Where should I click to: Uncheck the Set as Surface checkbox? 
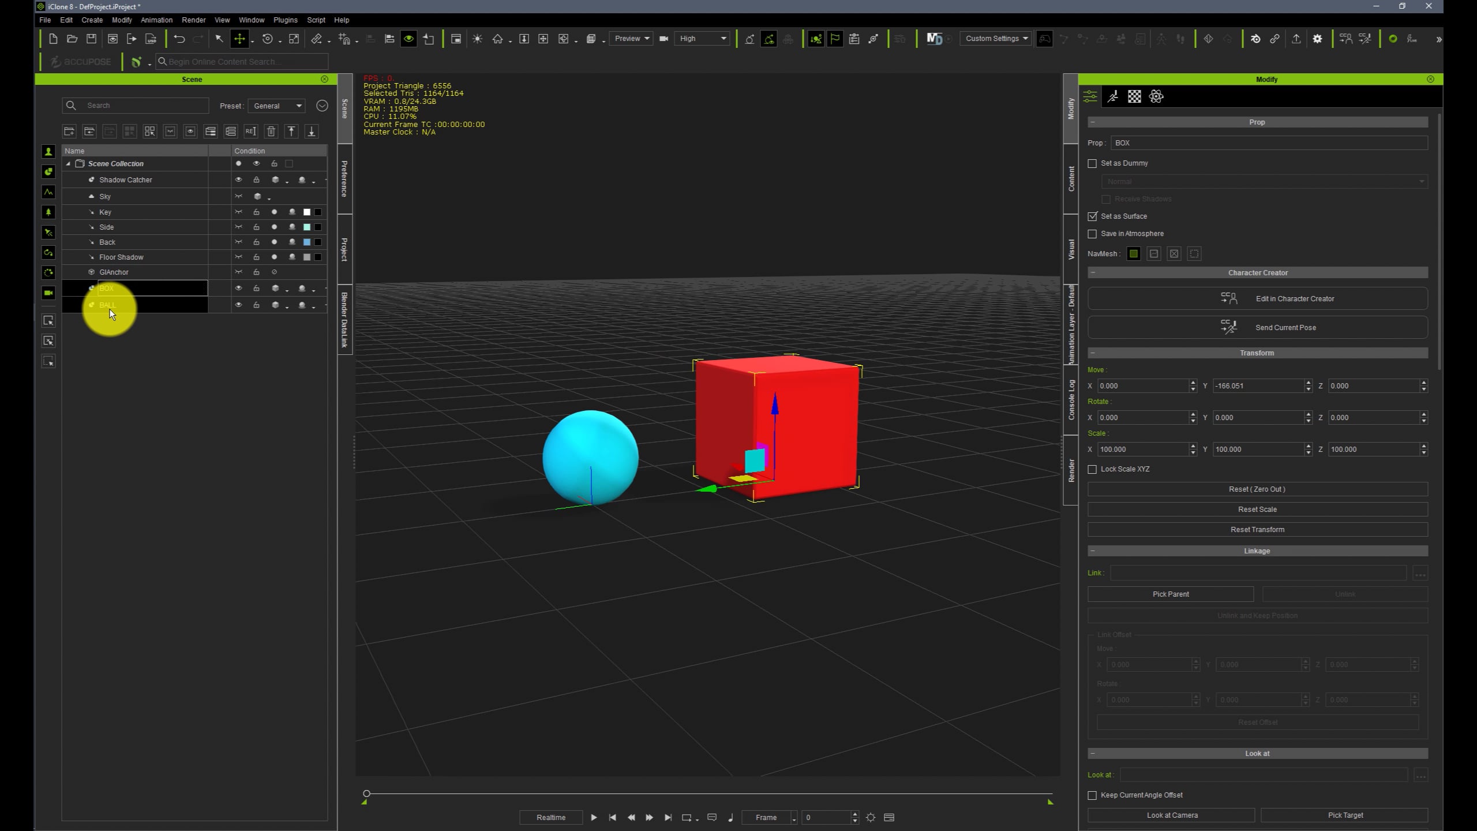coord(1092,216)
